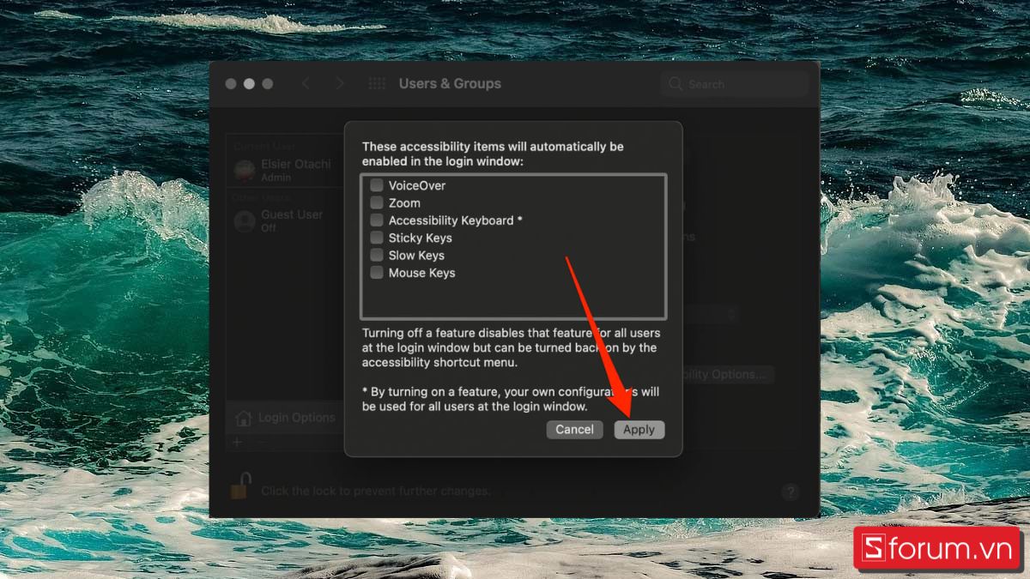The image size is (1030, 579).
Task: Add a user with plus button
Action: (x=238, y=442)
